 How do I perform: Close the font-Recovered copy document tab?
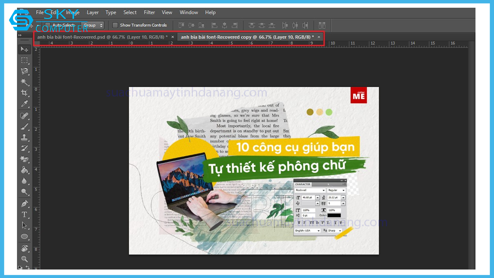[319, 37]
